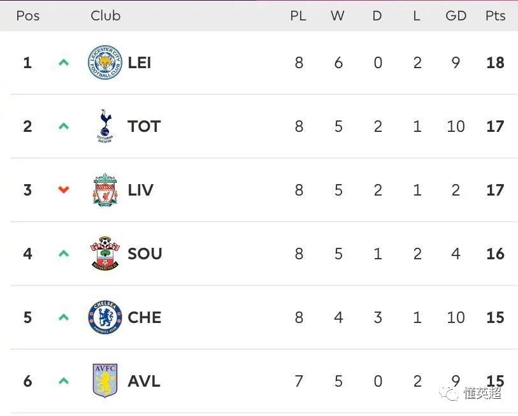Click the Club column header
The image size is (518, 416).
pos(105,15)
